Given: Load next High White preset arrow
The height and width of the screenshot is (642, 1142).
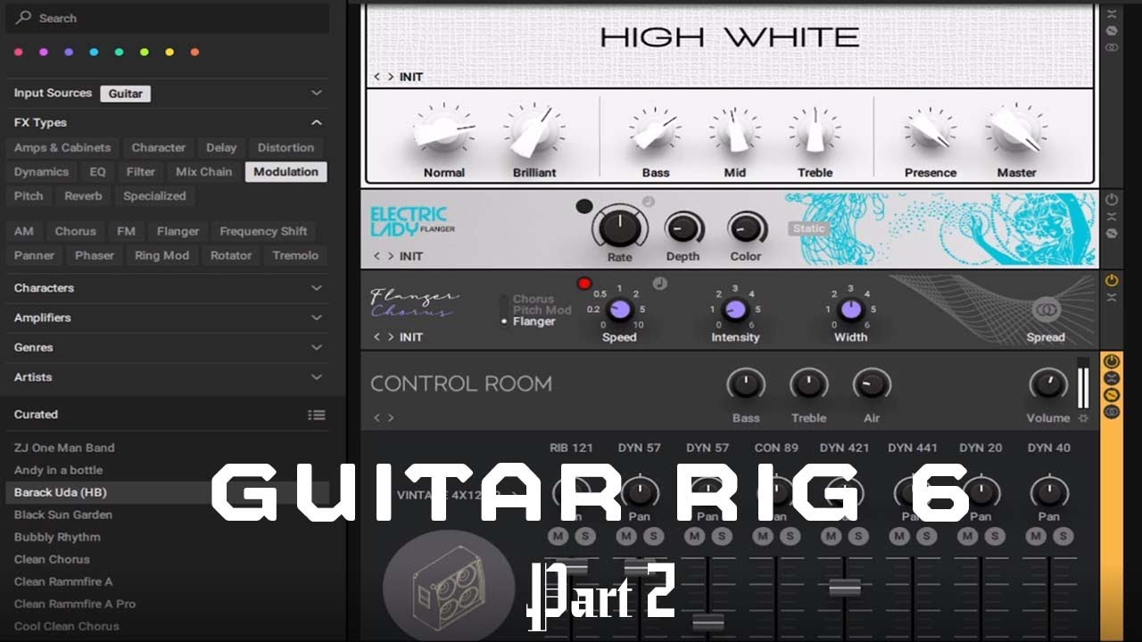Looking at the screenshot, I should 390,77.
